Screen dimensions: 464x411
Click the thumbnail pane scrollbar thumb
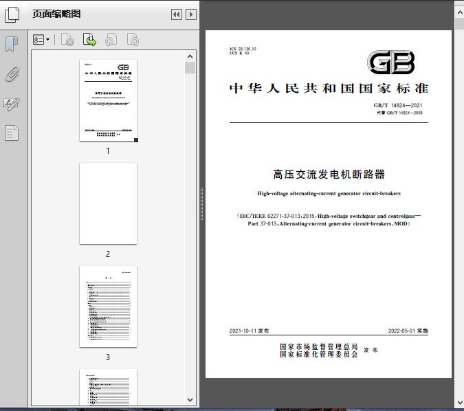pos(190,67)
